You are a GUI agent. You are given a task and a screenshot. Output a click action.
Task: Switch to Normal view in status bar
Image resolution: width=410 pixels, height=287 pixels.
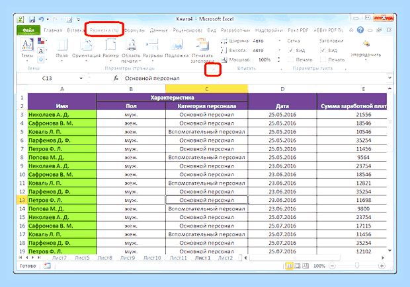[289, 266]
